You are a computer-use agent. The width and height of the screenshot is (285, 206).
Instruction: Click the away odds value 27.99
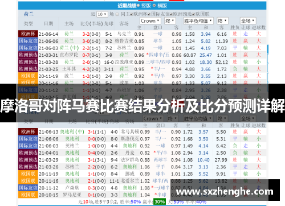click(x=221, y=160)
